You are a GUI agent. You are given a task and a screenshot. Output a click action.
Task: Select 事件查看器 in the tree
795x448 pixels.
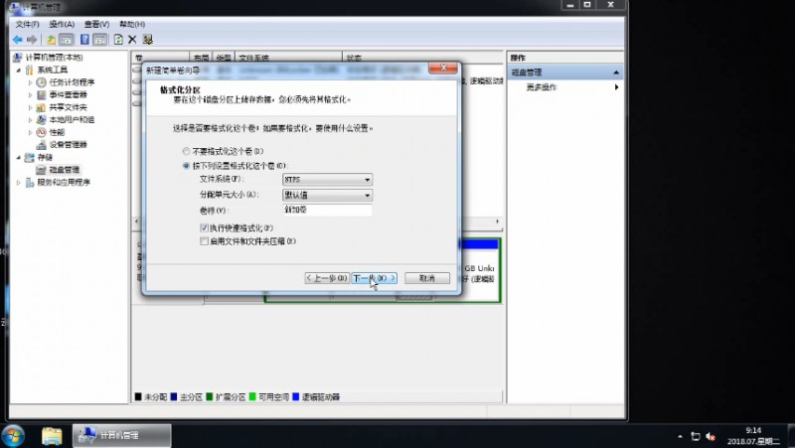68,94
